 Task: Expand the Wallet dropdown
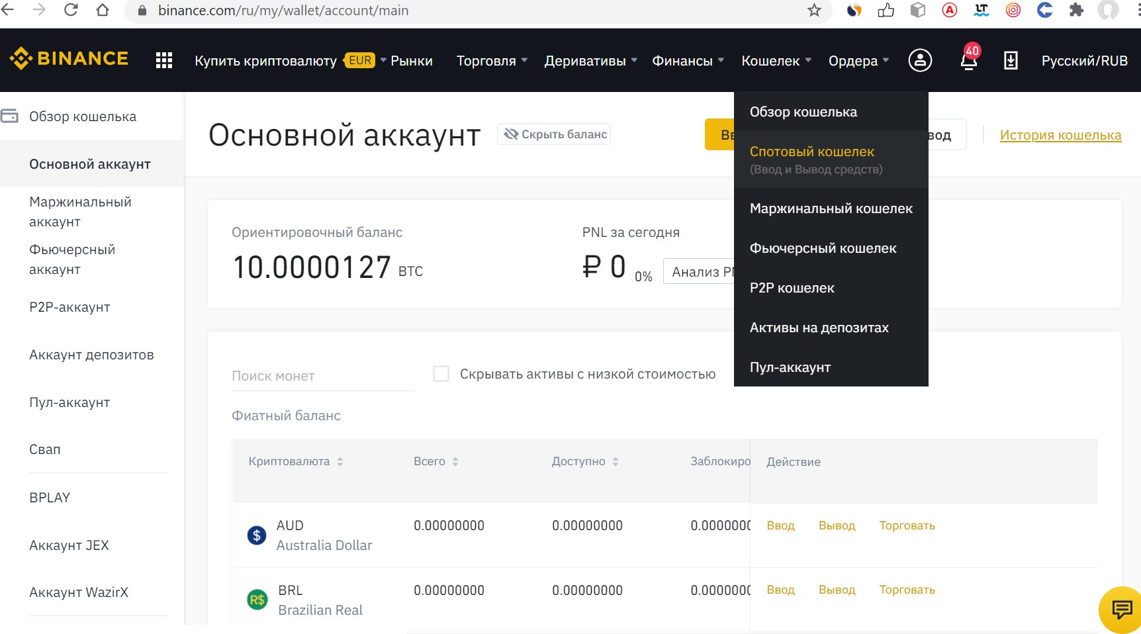(776, 61)
